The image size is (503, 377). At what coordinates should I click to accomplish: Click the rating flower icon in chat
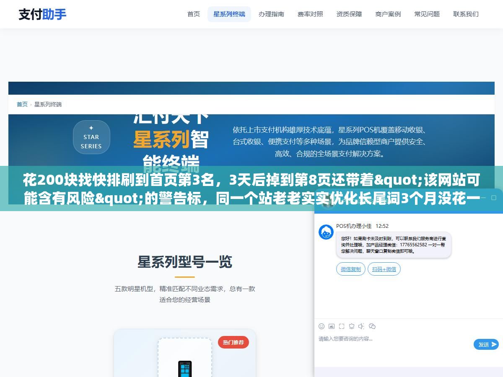(352, 326)
